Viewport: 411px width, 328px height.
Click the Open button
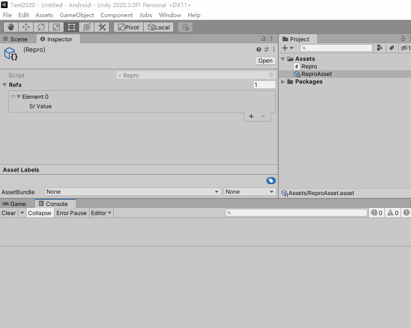(x=265, y=61)
